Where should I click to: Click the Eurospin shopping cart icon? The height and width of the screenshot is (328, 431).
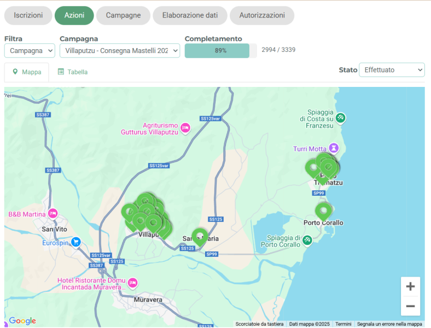point(76,242)
